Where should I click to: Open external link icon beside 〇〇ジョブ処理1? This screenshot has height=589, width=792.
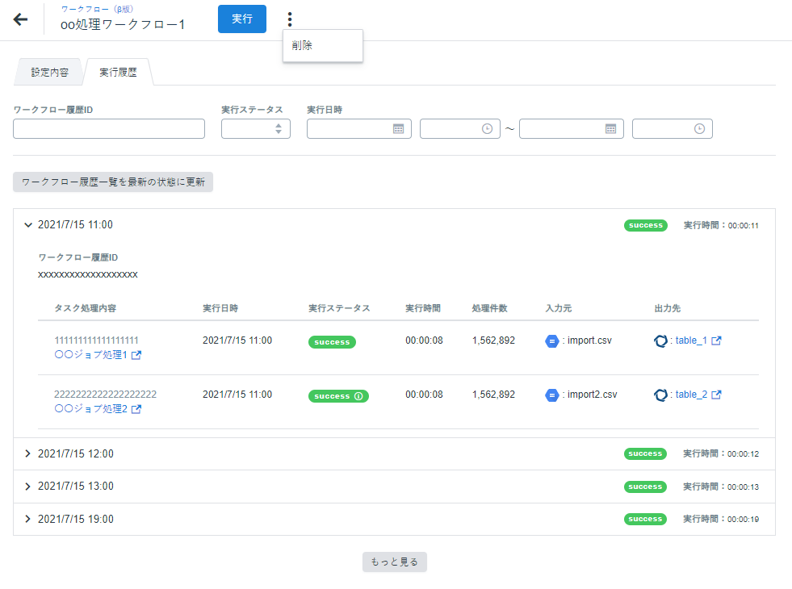[x=136, y=355]
